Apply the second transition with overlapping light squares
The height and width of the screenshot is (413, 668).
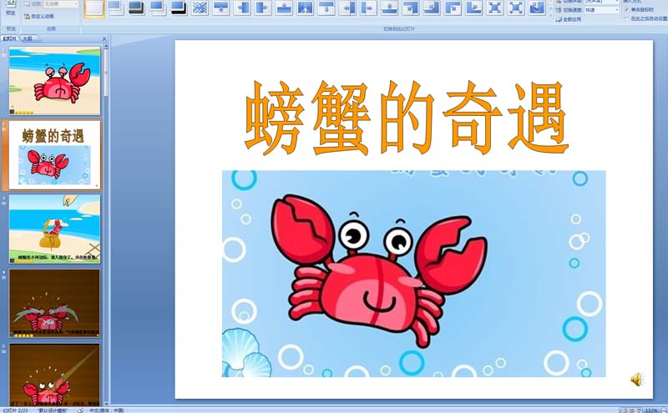tap(115, 8)
